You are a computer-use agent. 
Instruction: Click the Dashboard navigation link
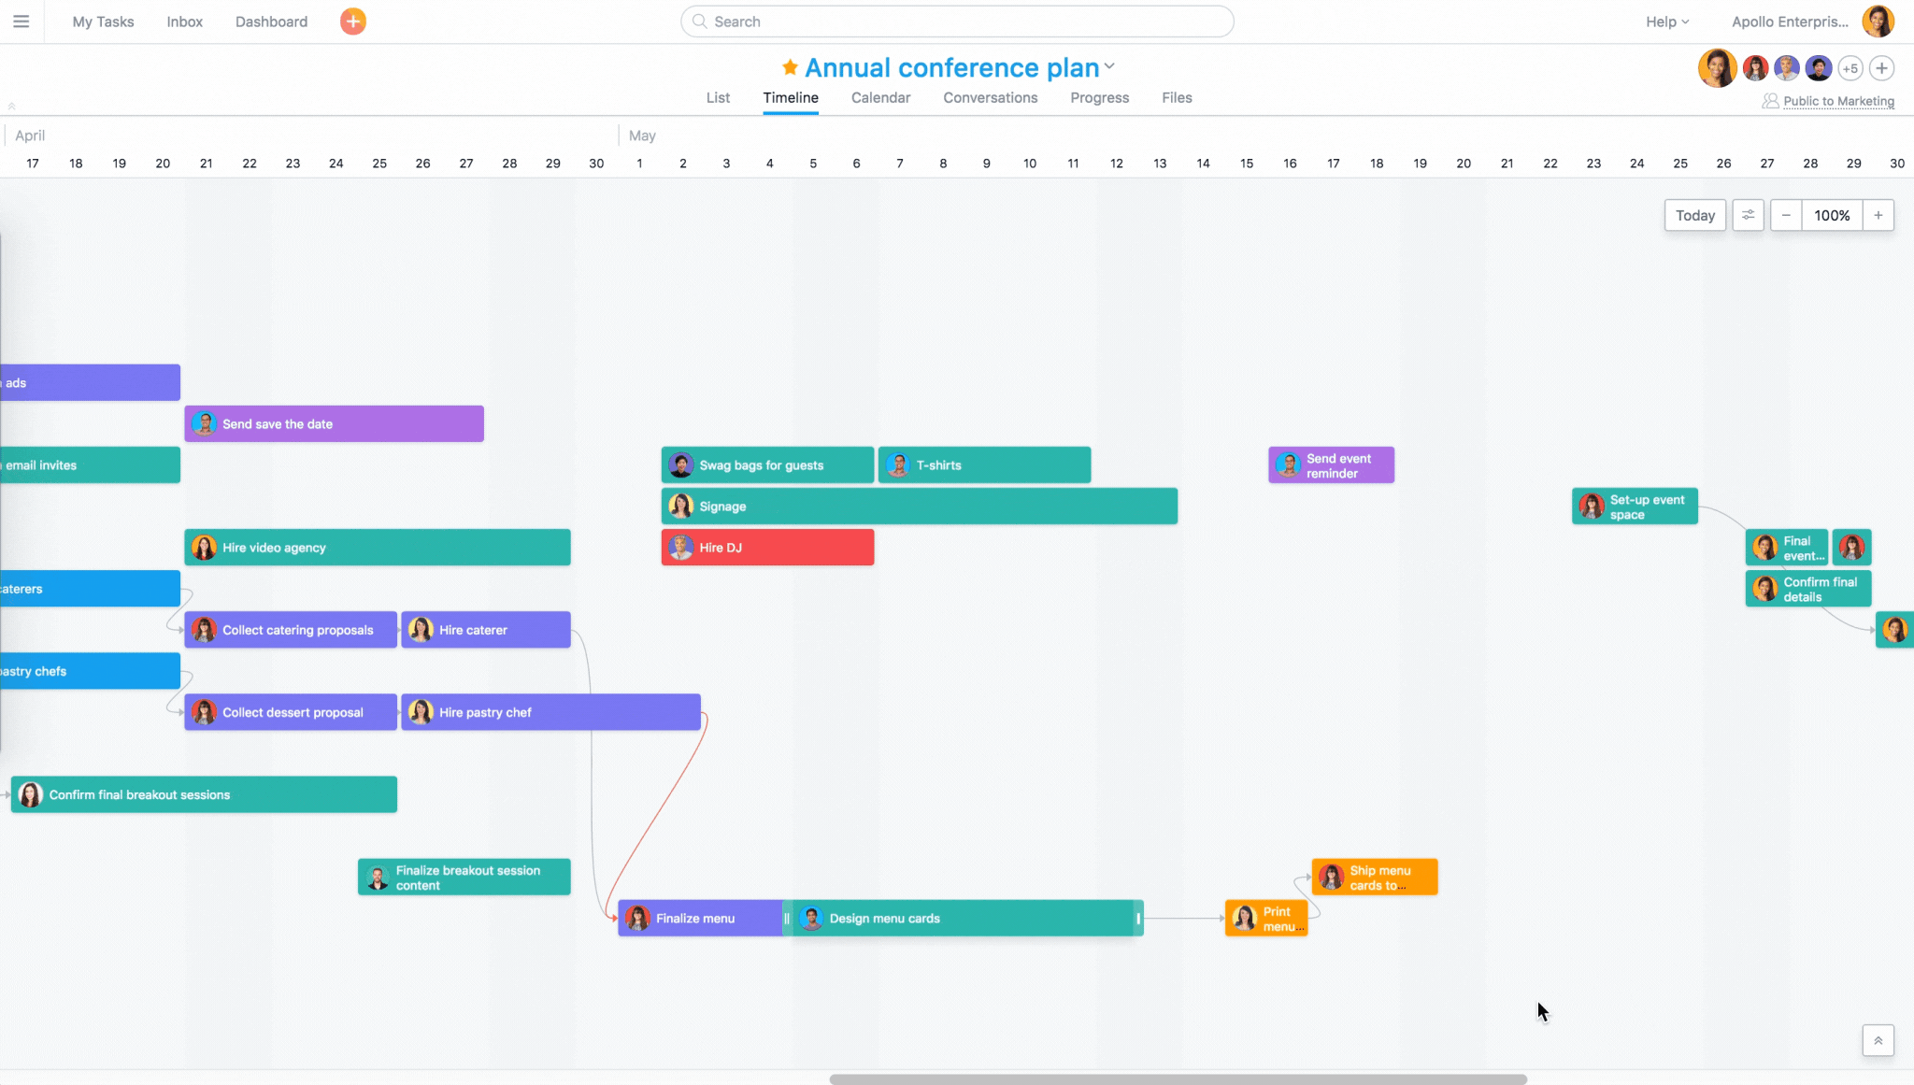271,21
